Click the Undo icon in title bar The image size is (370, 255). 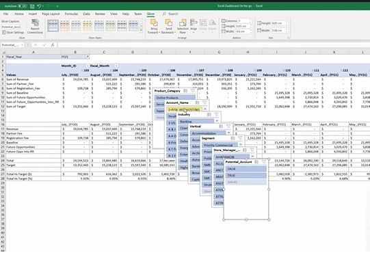pyautogui.click(x=39, y=6)
